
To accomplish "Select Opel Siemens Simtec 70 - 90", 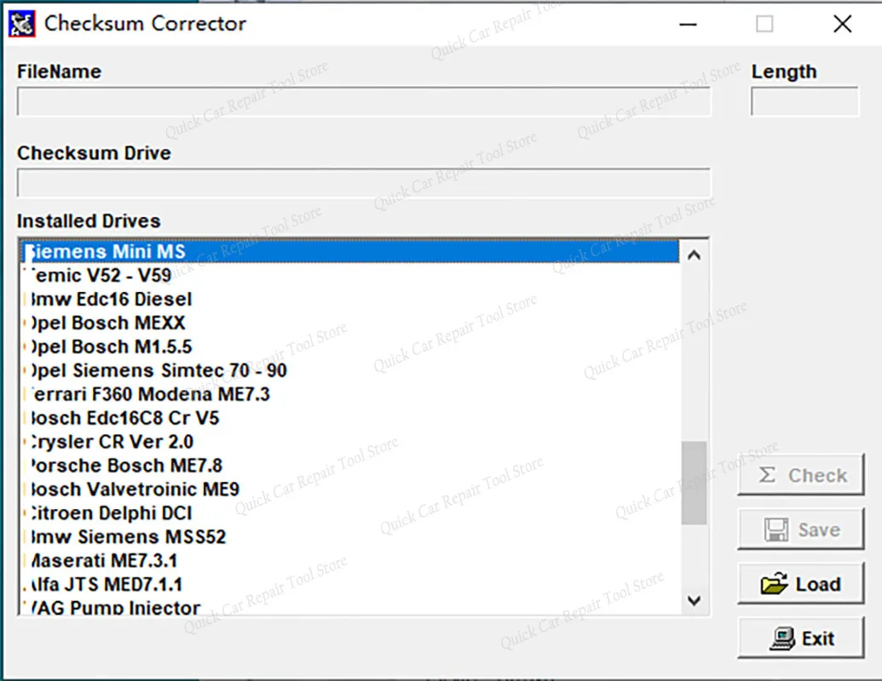I will (350, 370).
